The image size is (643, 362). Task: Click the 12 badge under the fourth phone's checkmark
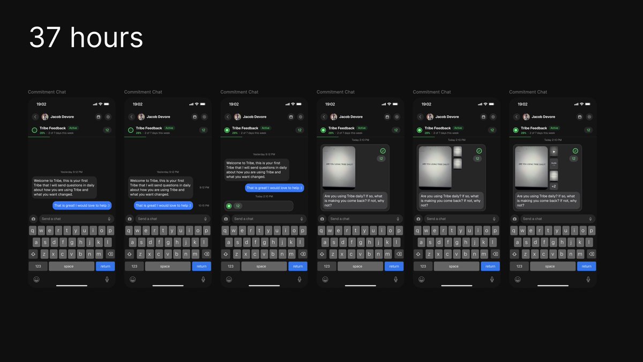382,158
